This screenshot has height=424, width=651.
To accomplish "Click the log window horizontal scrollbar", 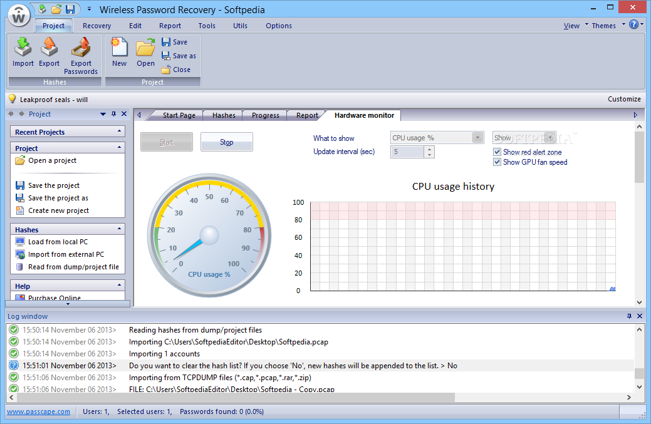I will (236, 397).
